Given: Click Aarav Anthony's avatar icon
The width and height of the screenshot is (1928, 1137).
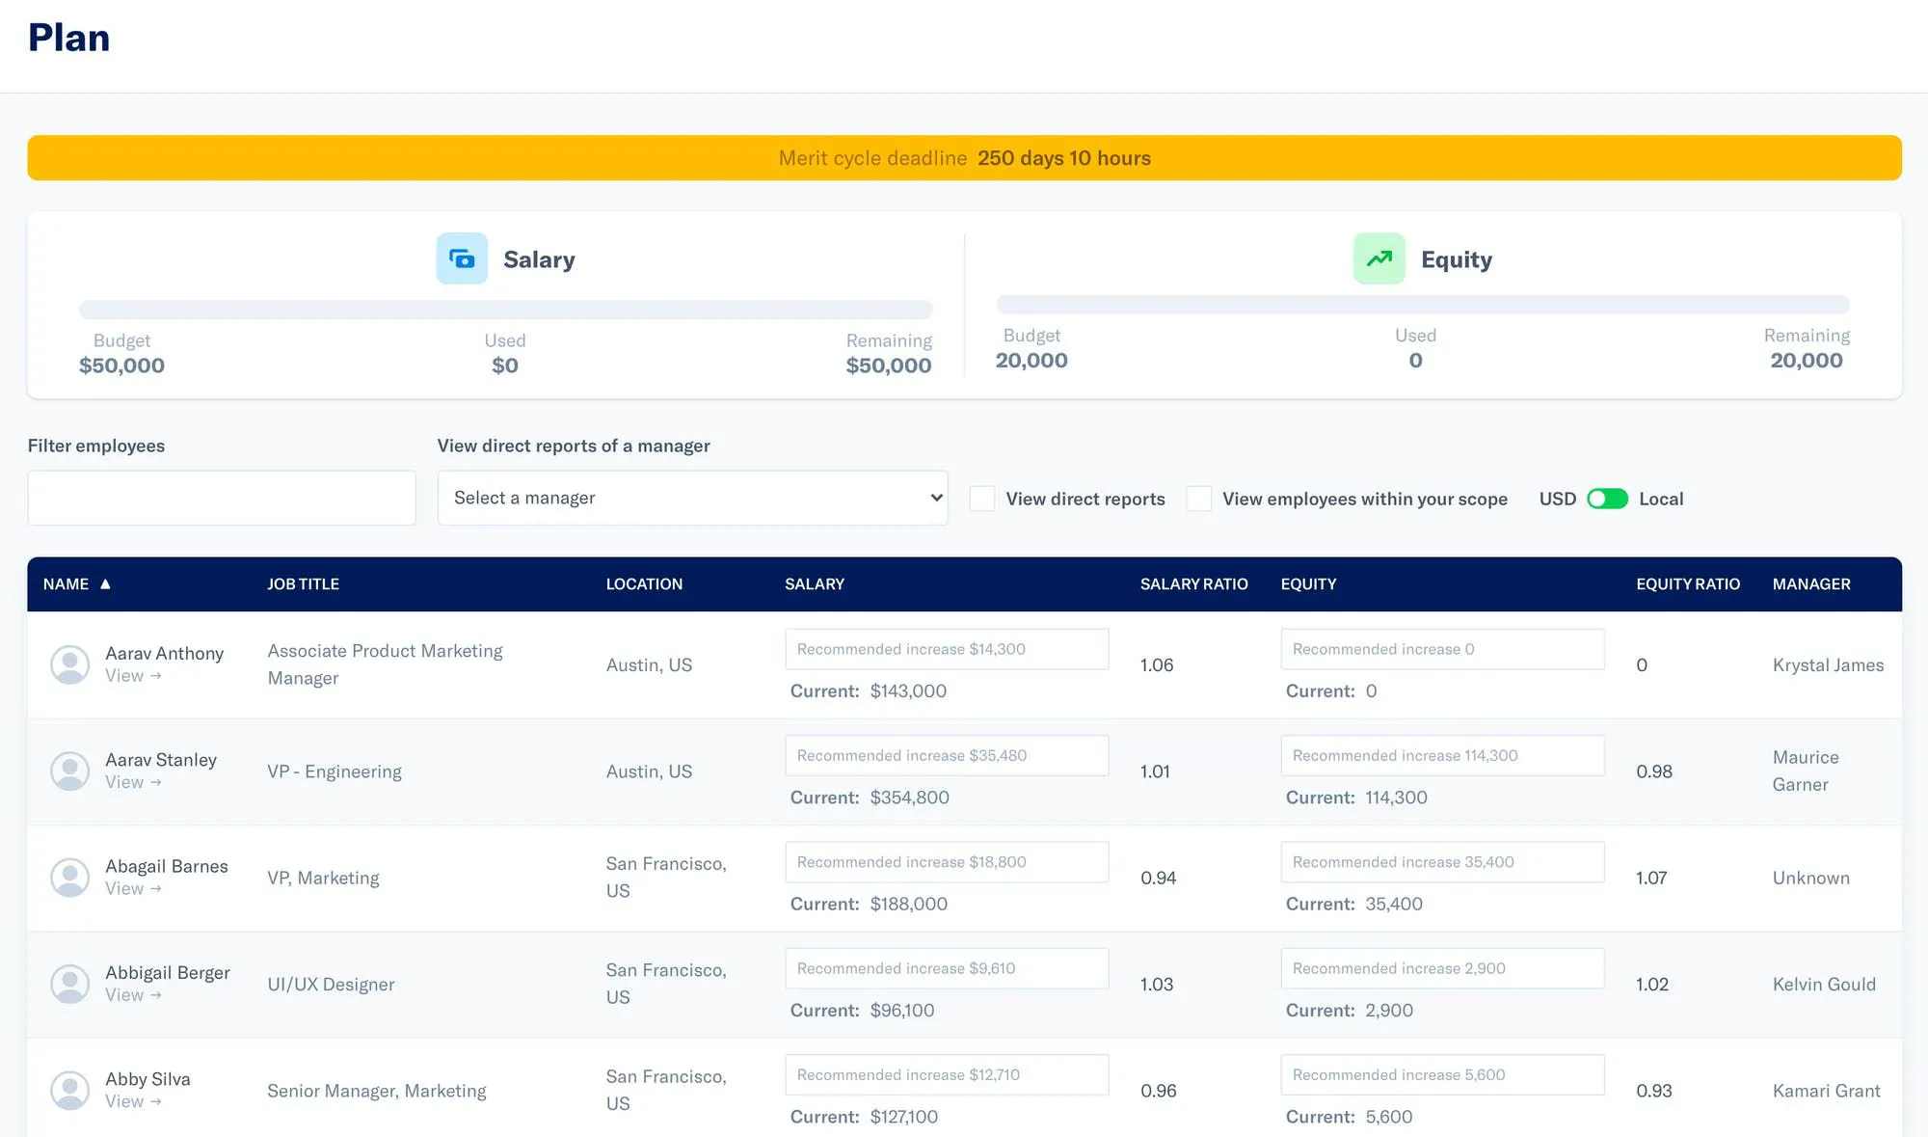Looking at the screenshot, I should [69, 664].
